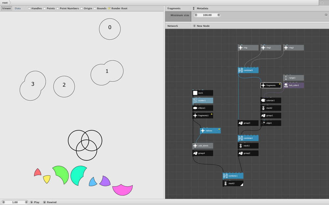
Task: Click the range1 node icon
Action: point(286,78)
